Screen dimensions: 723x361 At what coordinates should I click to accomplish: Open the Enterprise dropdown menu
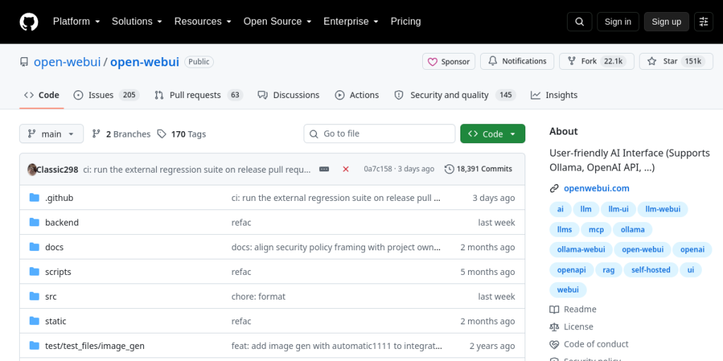pyautogui.click(x=352, y=22)
